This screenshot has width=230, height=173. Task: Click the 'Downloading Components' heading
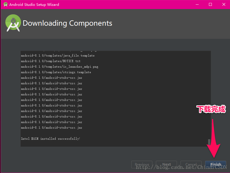point(67,23)
